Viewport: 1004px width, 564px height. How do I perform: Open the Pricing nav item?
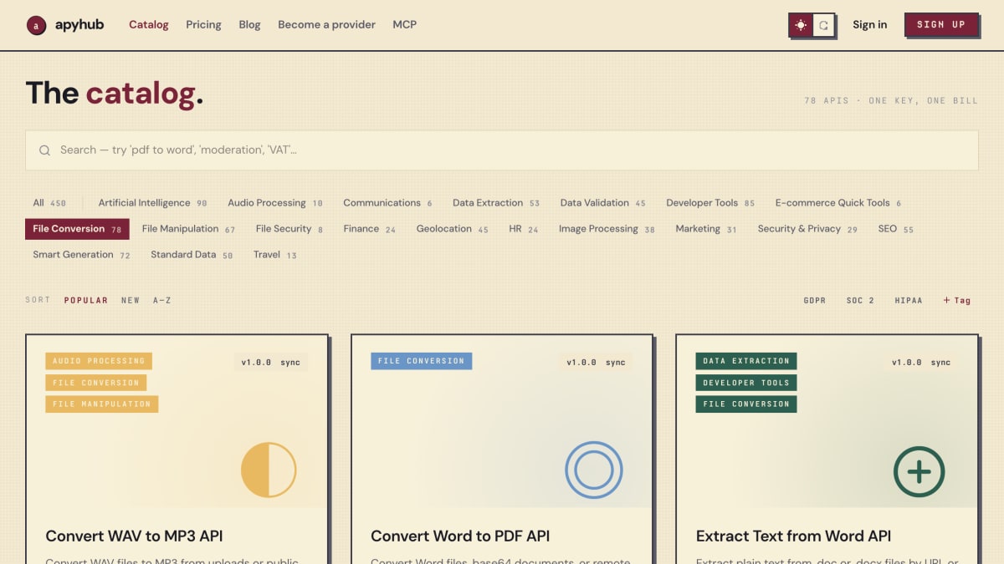pos(203,25)
